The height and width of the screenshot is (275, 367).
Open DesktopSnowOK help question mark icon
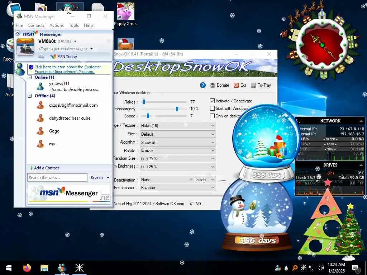coord(203,85)
